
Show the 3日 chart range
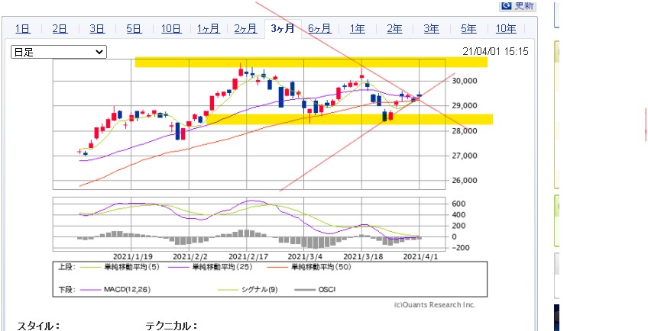click(x=97, y=29)
